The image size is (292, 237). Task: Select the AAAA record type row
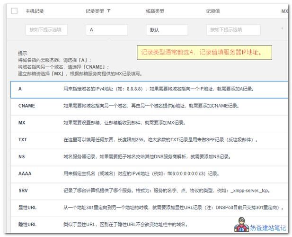(149, 174)
